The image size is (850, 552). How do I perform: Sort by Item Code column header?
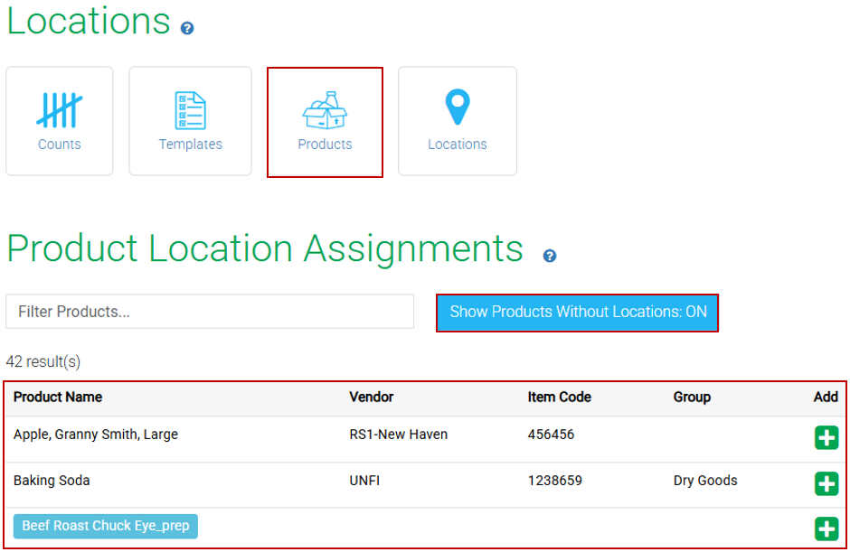pyautogui.click(x=560, y=398)
